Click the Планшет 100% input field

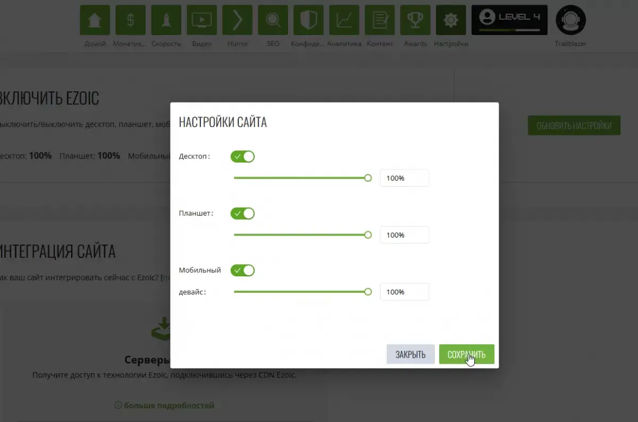click(405, 235)
